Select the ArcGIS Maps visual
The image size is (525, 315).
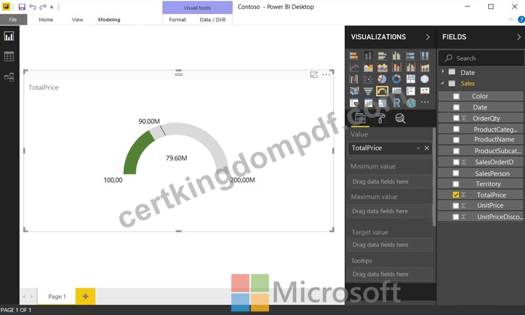tap(411, 103)
